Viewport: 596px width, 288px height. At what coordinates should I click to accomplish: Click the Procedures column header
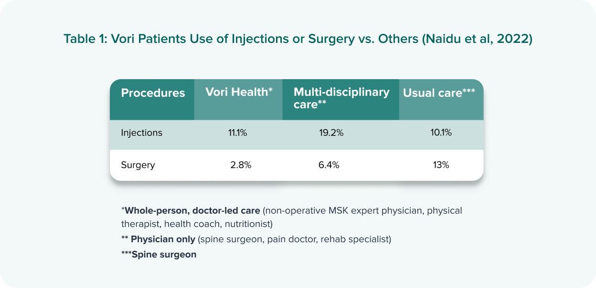pyautogui.click(x=153, y=93)
